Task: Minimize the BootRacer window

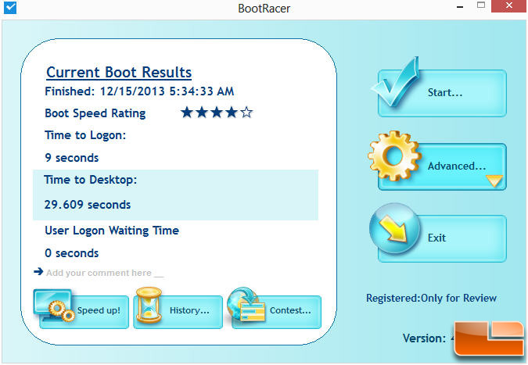Action: tap(460, 7)
